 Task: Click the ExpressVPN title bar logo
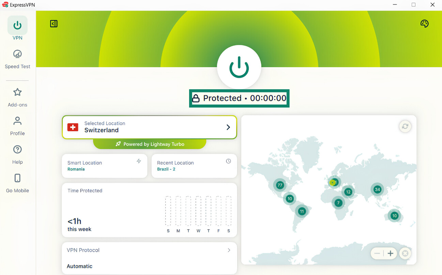coord(5,5)
